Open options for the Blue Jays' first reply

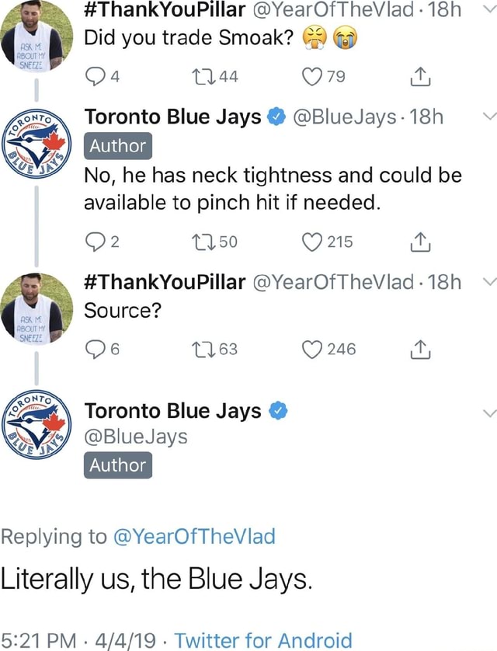click(x=488, y=117)
